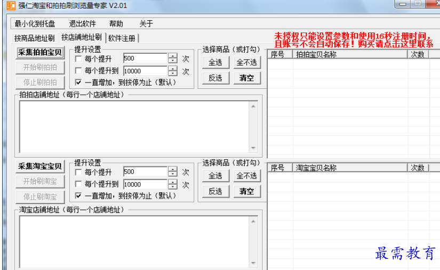Click 反选 in Paipai product selection
Image resolution: width=440 pixels, height=270 pixels.
point(215,78)
